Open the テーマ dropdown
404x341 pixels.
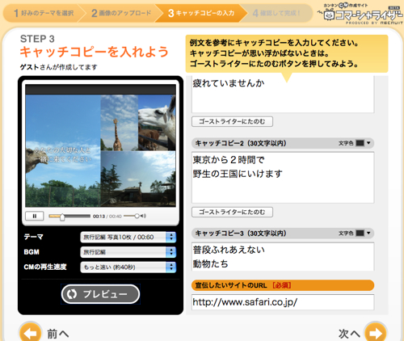coord(128,237)
